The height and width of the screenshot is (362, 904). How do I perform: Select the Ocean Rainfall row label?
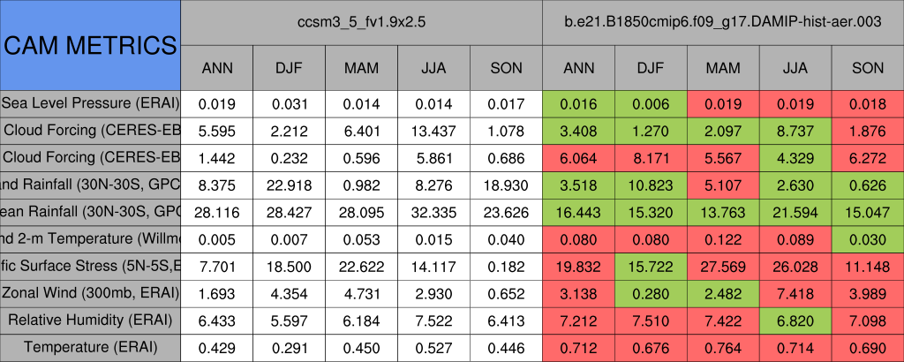click(90, 211)
